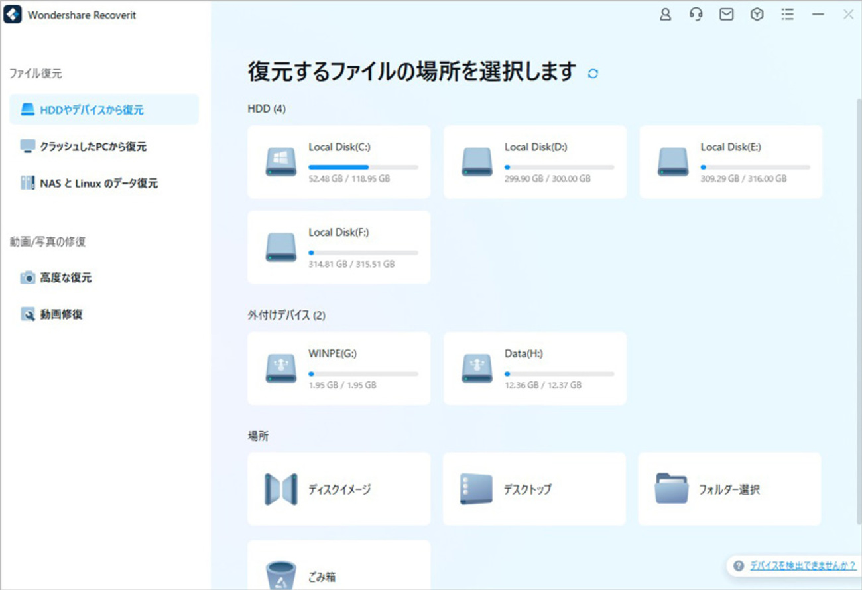Viewport: 862px width, 590px height.
Task: Click the Local Disk(F:) drive icon
Action: click(x=281, y=247)
